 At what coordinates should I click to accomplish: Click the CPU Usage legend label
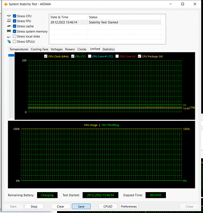click(x=91, y=125)
